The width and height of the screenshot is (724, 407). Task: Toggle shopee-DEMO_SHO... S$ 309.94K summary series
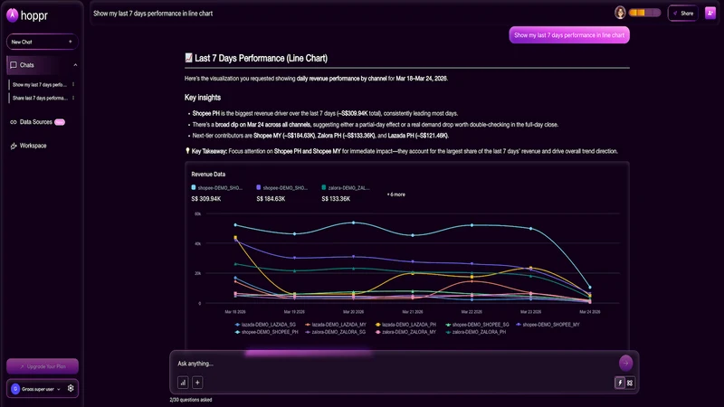pyautogui.click(x=216, y=193)
